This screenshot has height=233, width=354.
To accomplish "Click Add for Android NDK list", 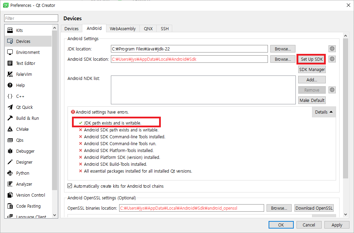I will 312,80.
